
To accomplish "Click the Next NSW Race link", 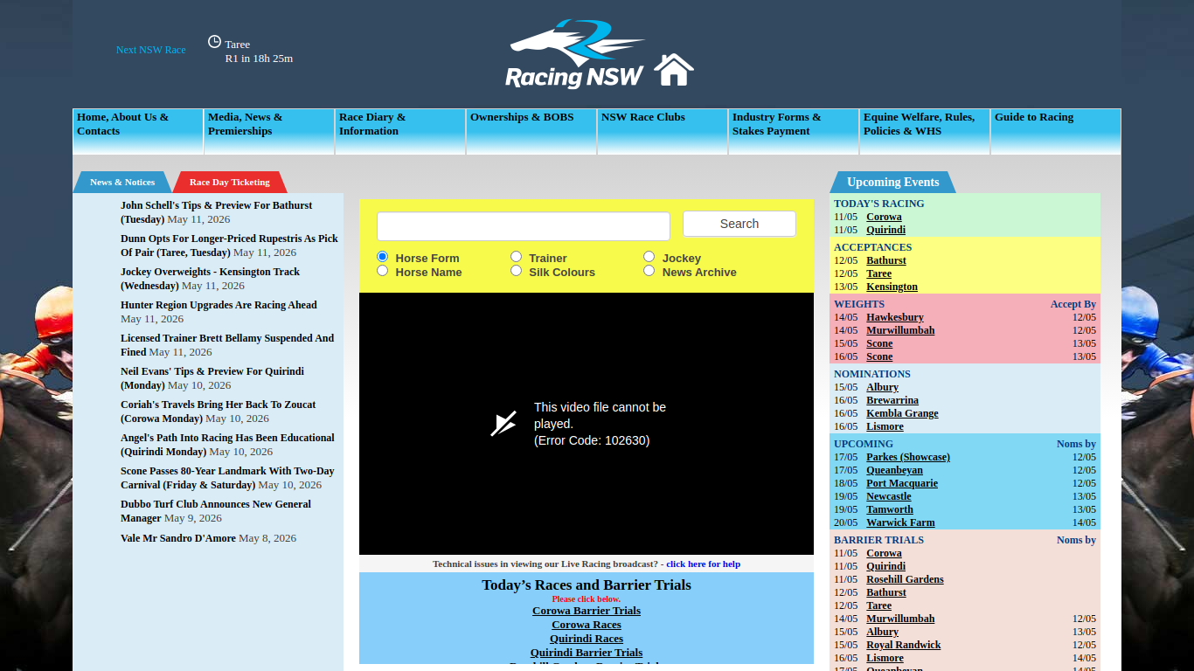I will coord(151,50).
